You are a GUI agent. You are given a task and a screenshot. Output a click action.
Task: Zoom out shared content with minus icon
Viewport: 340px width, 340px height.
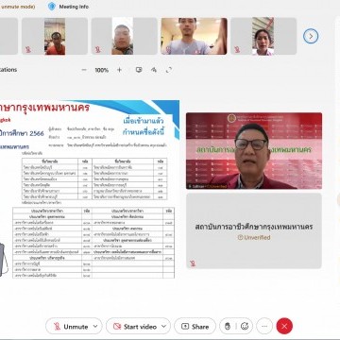84,70
